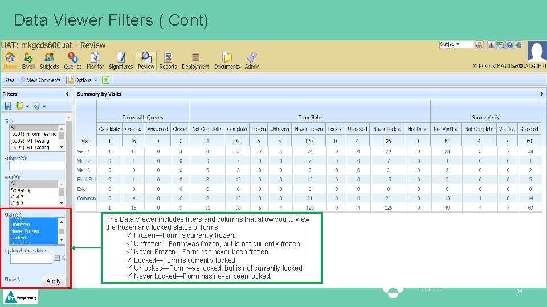
Task: Click the green refresh clock icon
Action: [x=501, y=44]
